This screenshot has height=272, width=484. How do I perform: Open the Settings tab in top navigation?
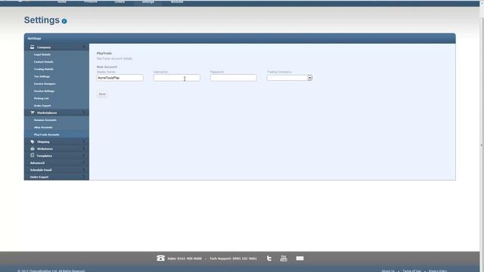[148, 2]
